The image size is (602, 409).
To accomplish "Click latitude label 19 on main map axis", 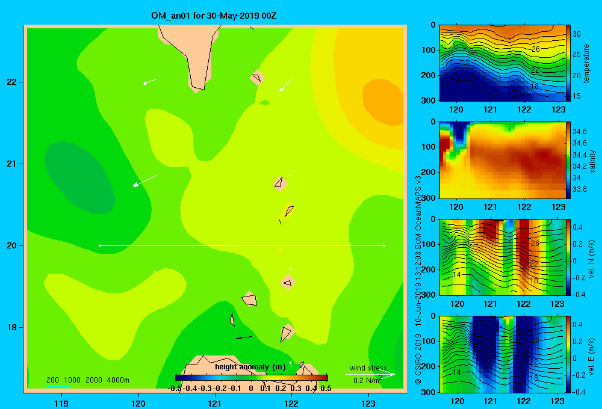I will click(12, 327).
